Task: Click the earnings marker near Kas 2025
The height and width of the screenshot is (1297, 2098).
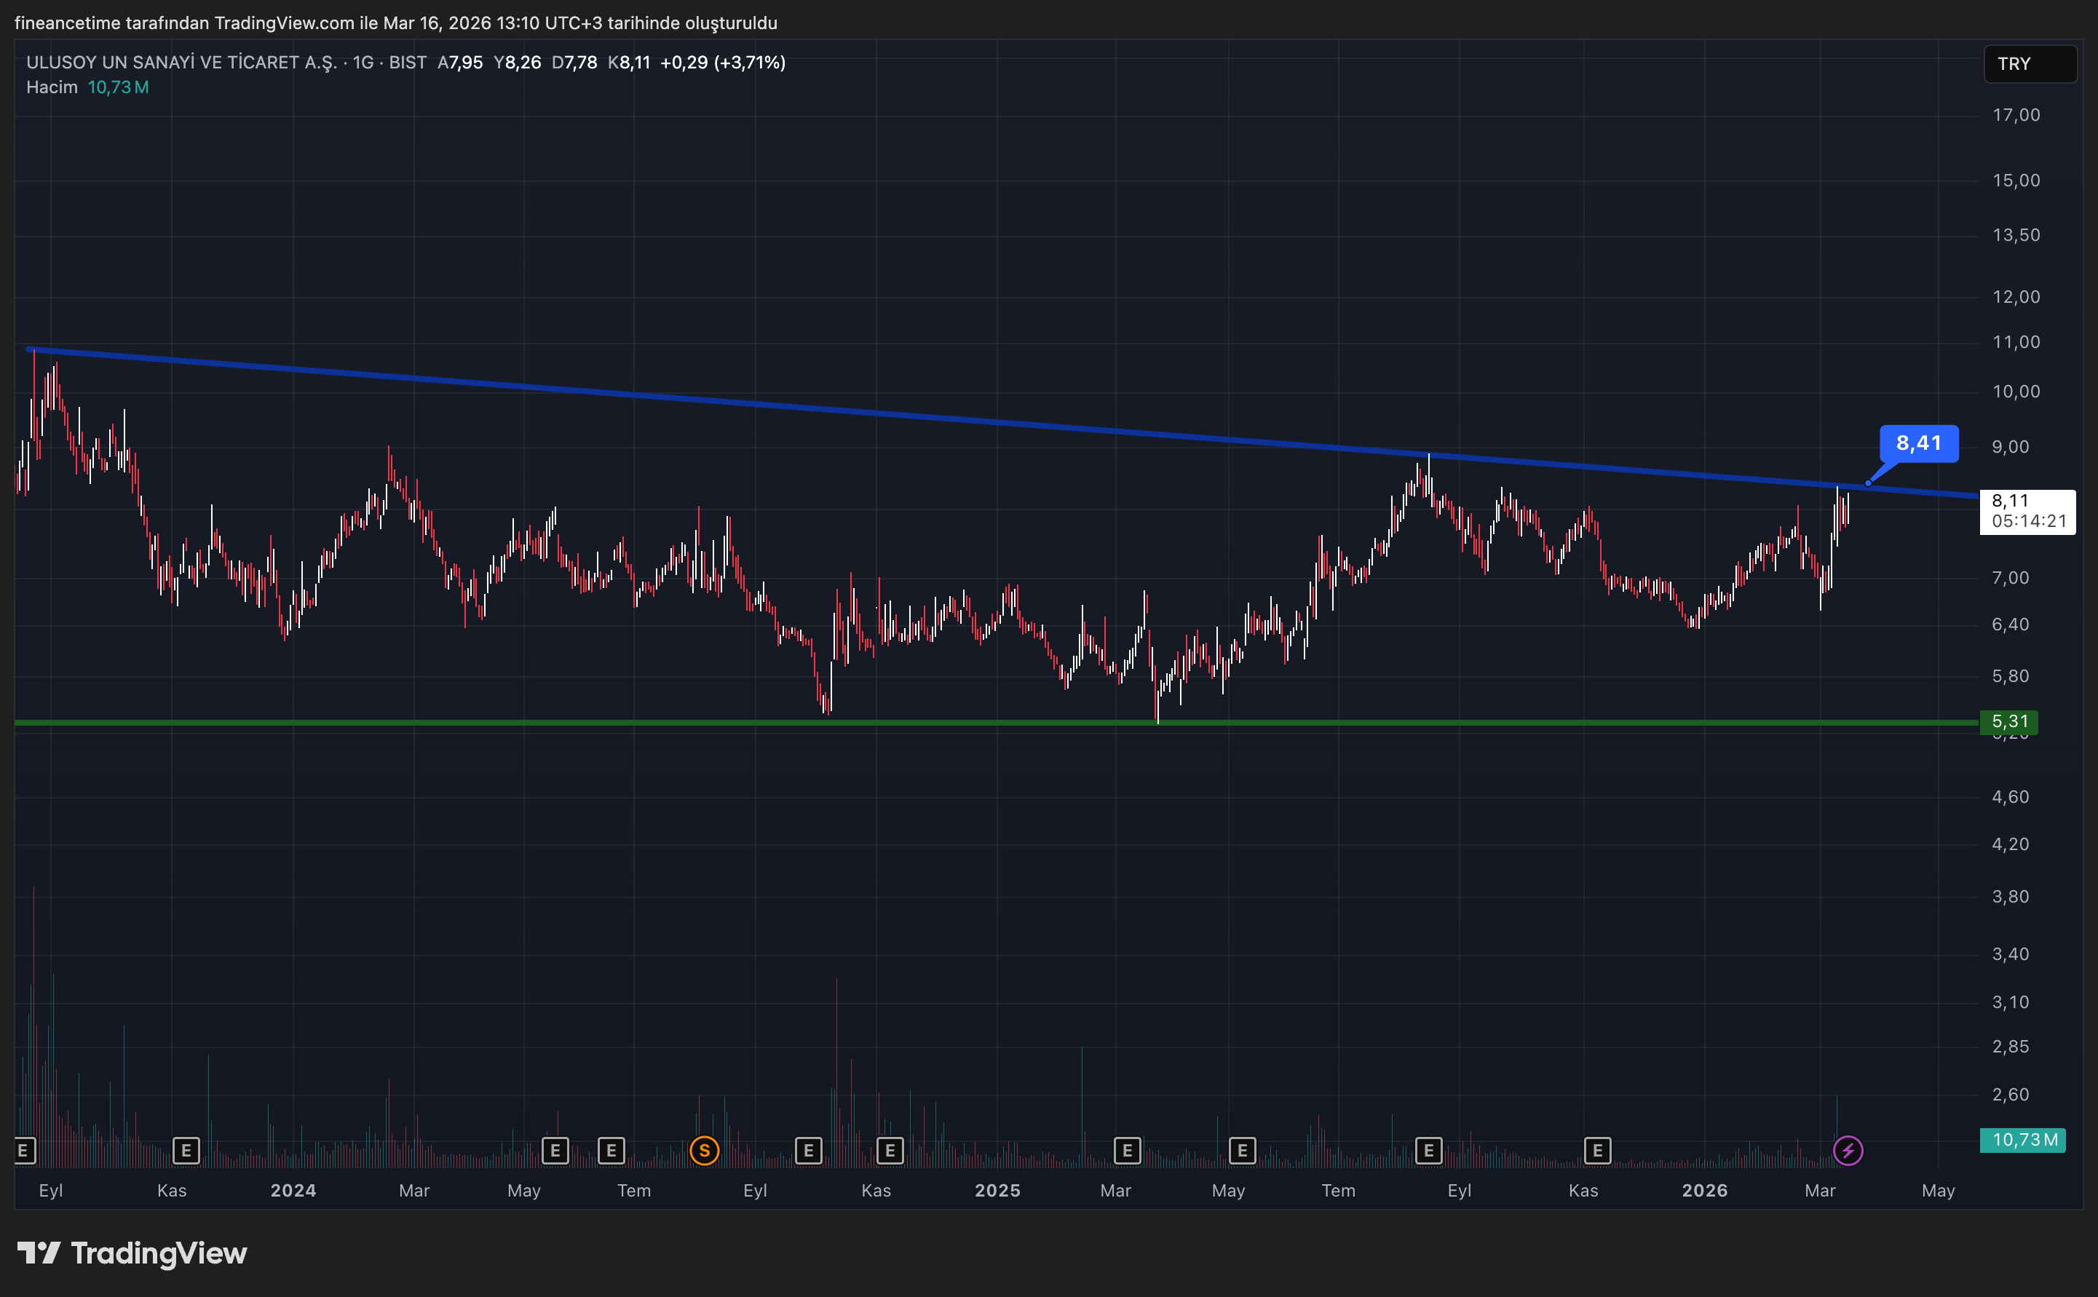Action: tap(1597, 1150)
